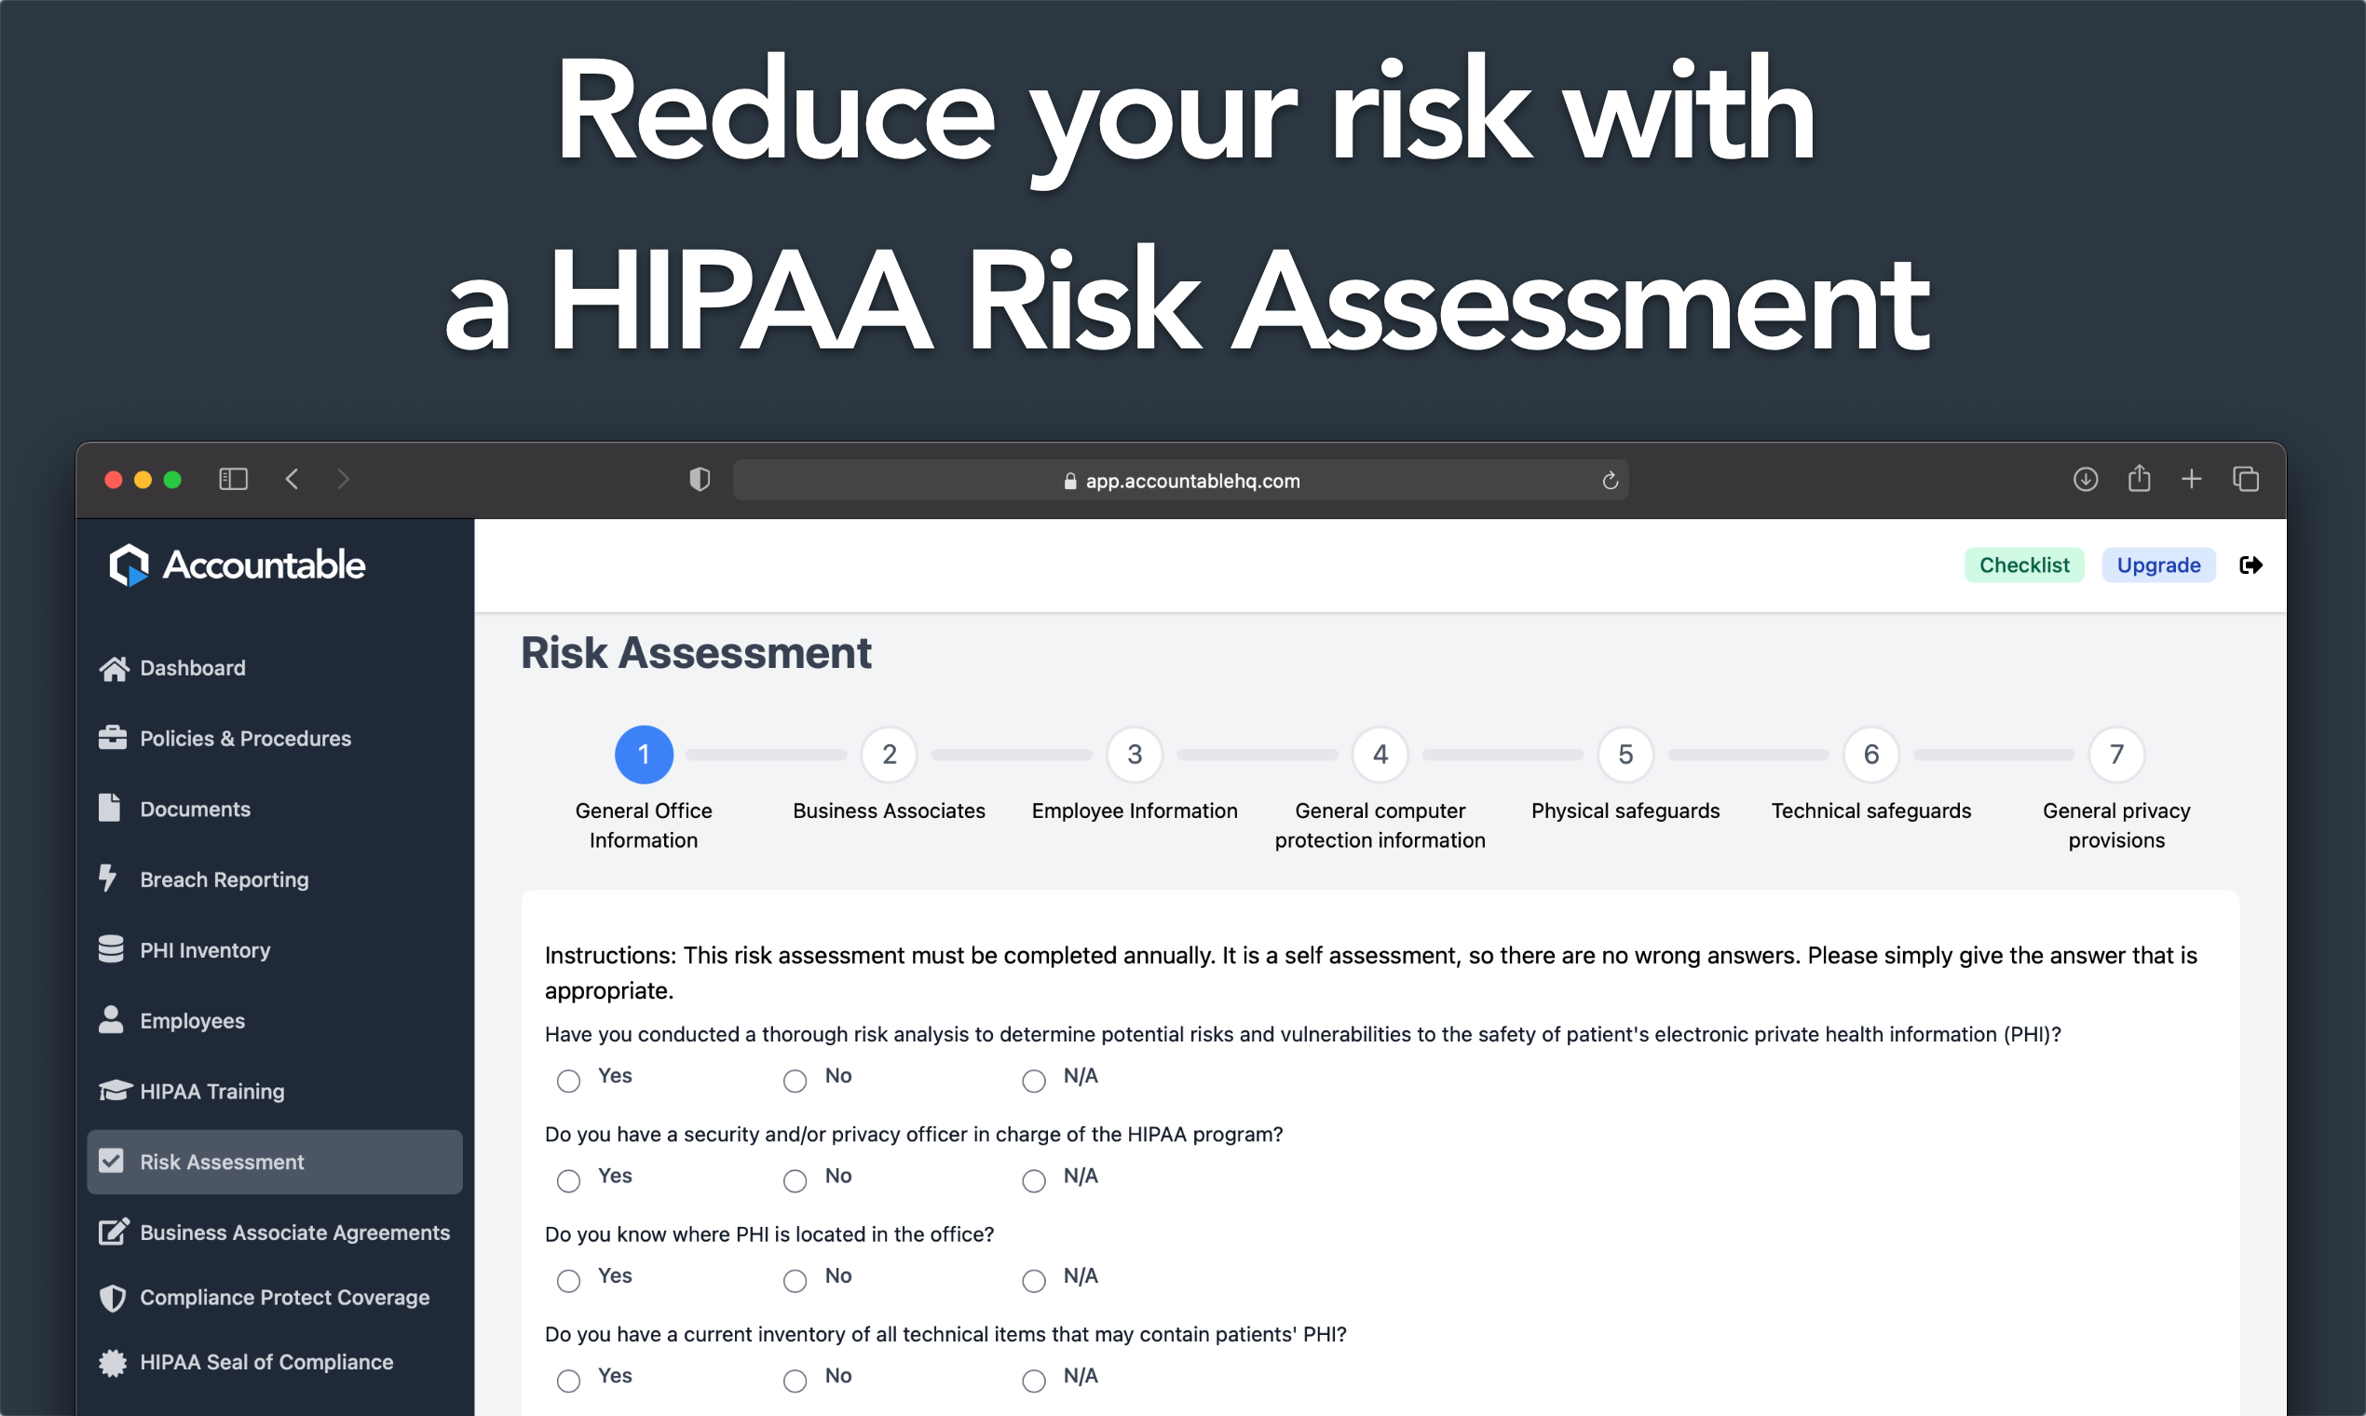Select No for thorough risk analysis question

pyautogui.click(x=795, y=1080)
